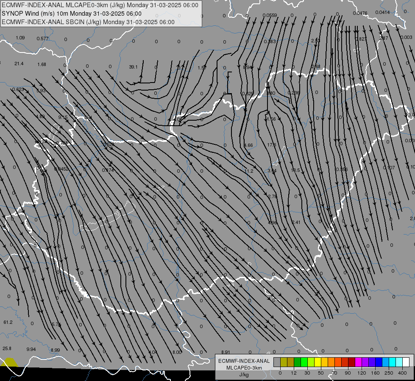Click the legend tick label 250
Viewport: 415px width, 381px height.
[389, 373]
